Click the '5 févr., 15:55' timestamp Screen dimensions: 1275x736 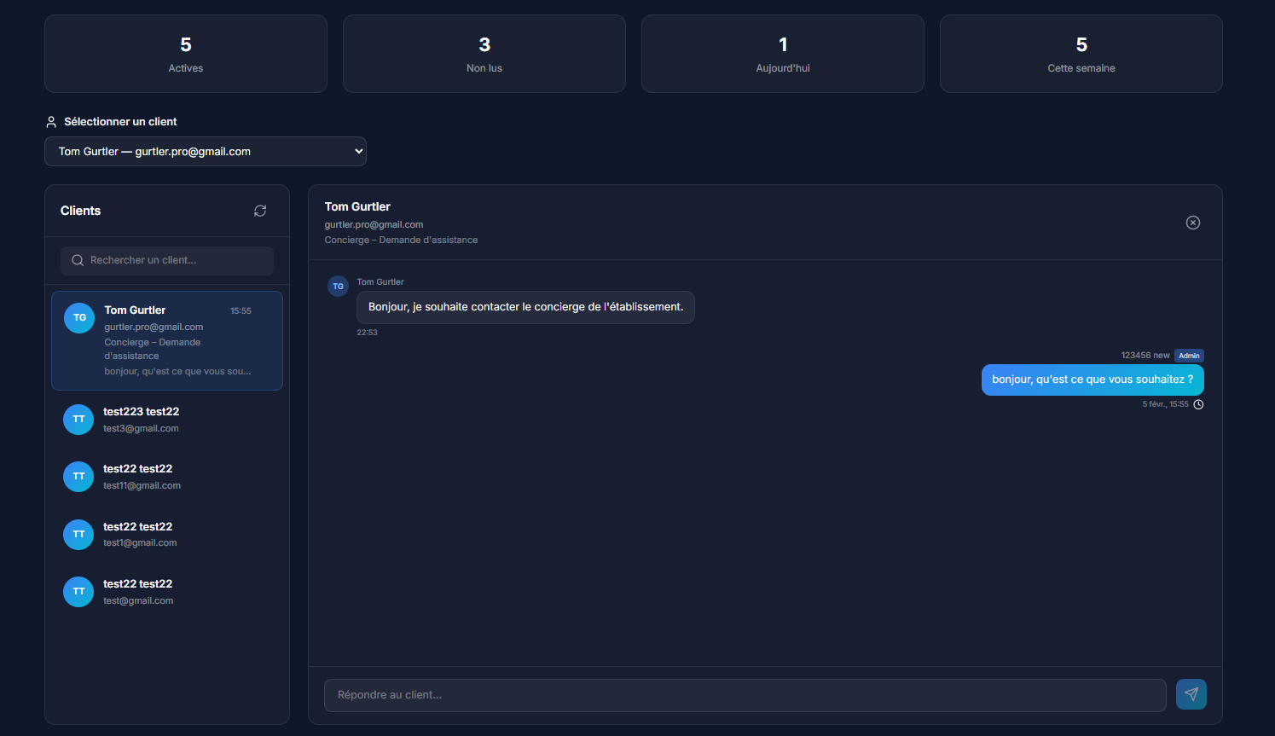click(1165, 404)
